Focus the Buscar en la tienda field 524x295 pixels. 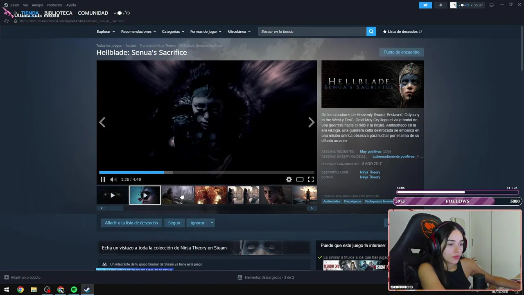[x=312, y=32]
